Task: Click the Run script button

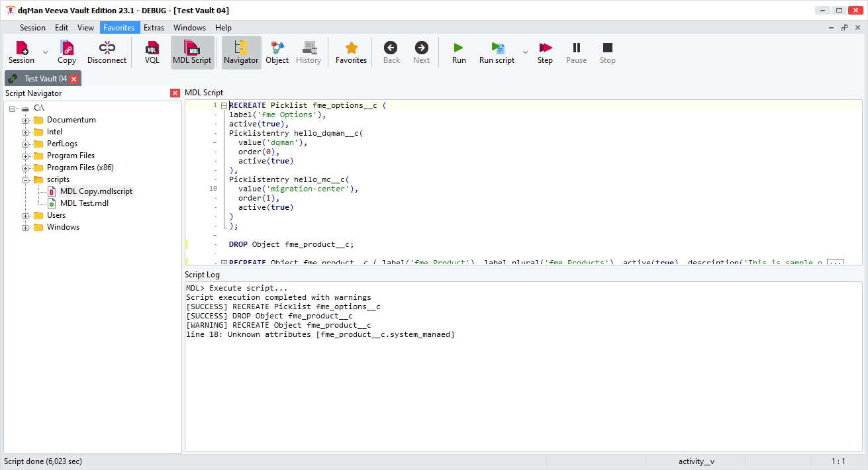Action: 497,52
